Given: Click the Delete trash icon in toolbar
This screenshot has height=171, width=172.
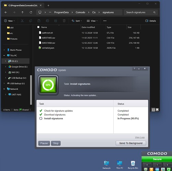Looking at the screenshot, I should (x=64, y=21).
